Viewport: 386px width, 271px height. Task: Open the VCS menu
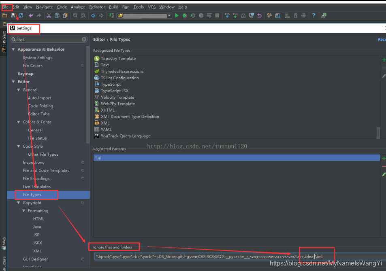click(x=151, y=7)
